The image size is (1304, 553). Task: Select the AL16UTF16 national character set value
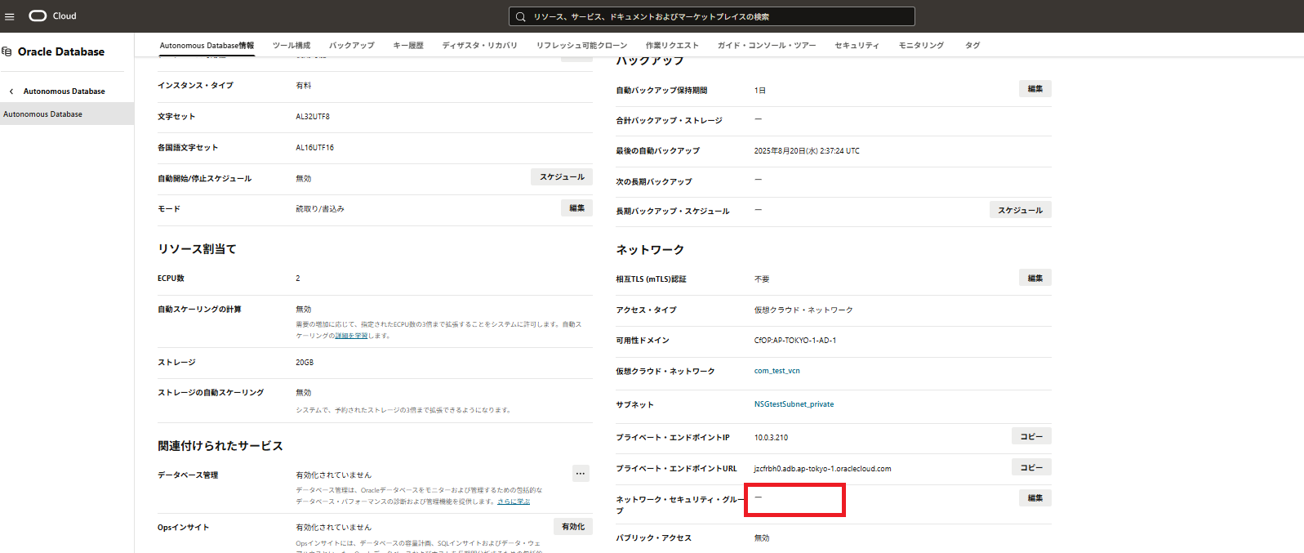pos(314,148)
